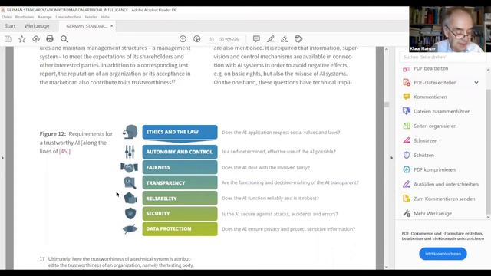Open search with the magnifier icon
Screen dimensions: 491x276
tap(64, 39)
